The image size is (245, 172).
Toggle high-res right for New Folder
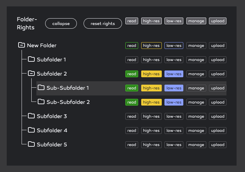(x=151, y=46)
